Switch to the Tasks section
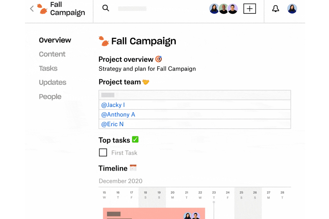This screenshot has height=219, width=329. coord(48,68)
